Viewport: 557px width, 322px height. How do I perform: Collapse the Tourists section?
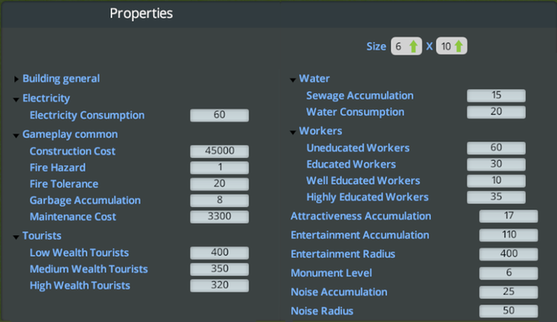(x=17, y=237)
